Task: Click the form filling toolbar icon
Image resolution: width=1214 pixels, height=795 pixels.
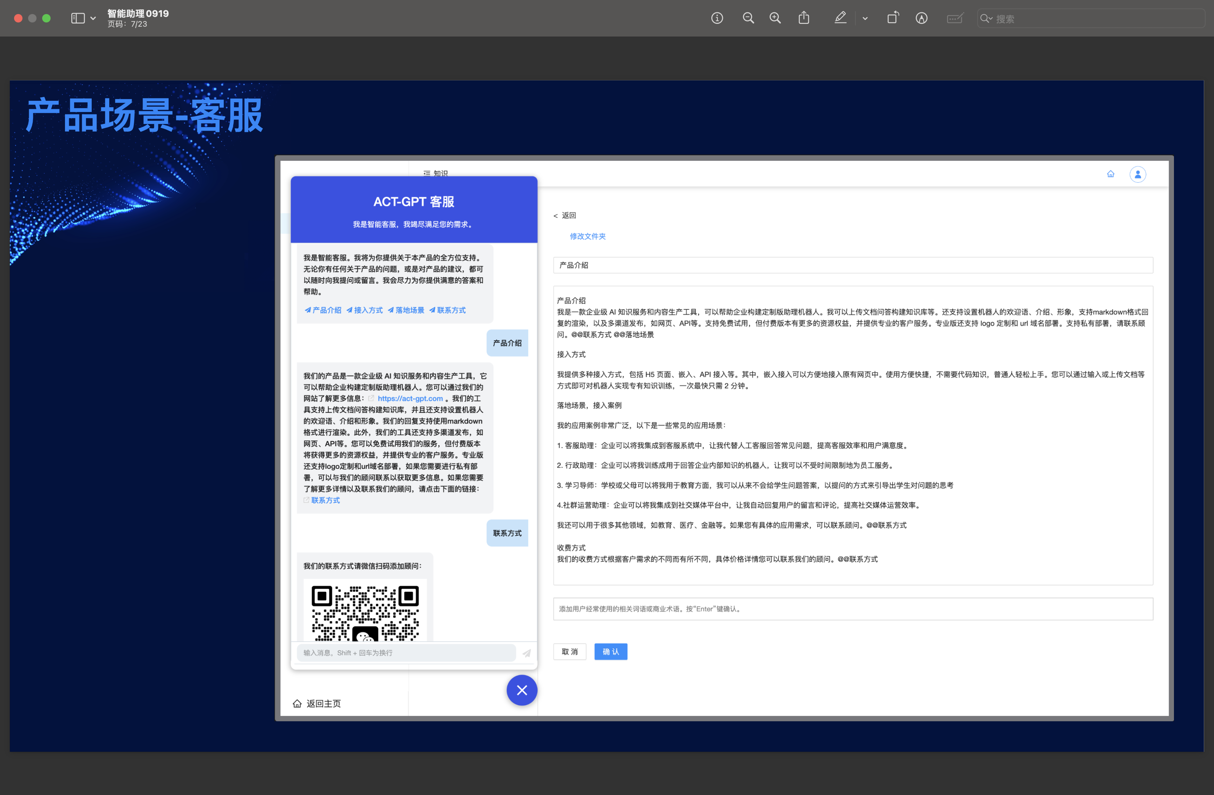Action: (954, 18)
